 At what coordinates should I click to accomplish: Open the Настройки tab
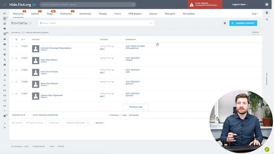pos(189,14)
